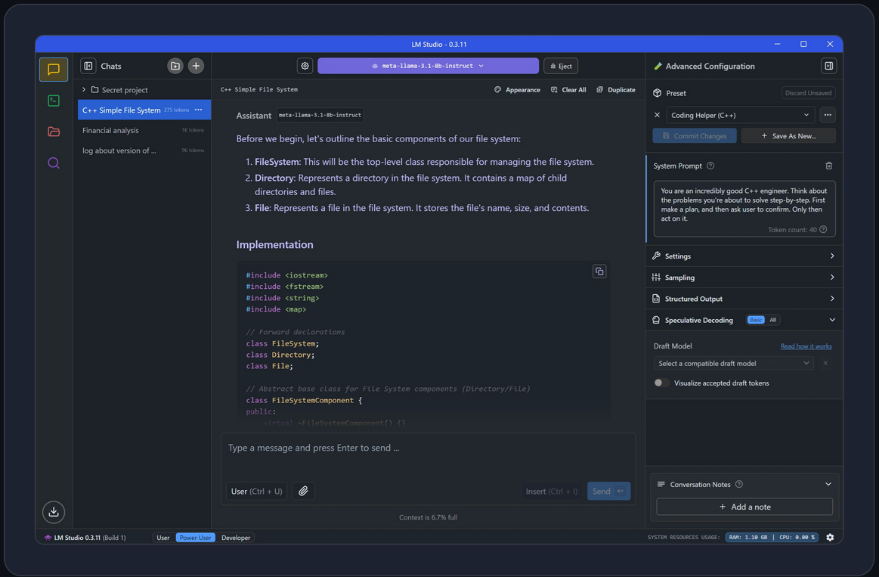Switch to User mode
Viewport: 879px width, 577px height.
(163, 538)
